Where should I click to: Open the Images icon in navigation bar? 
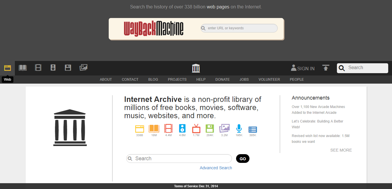pyautogui.click(x=84, y=67)
